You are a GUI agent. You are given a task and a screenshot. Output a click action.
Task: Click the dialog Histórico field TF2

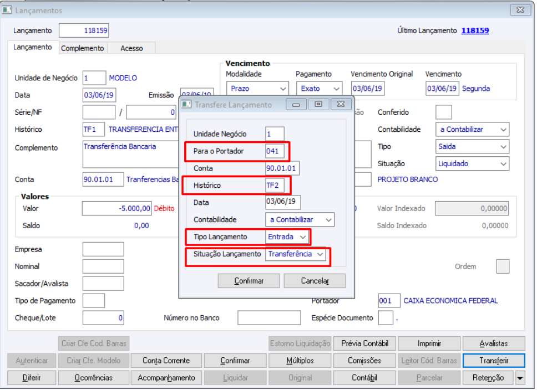(x=275, y=186)
